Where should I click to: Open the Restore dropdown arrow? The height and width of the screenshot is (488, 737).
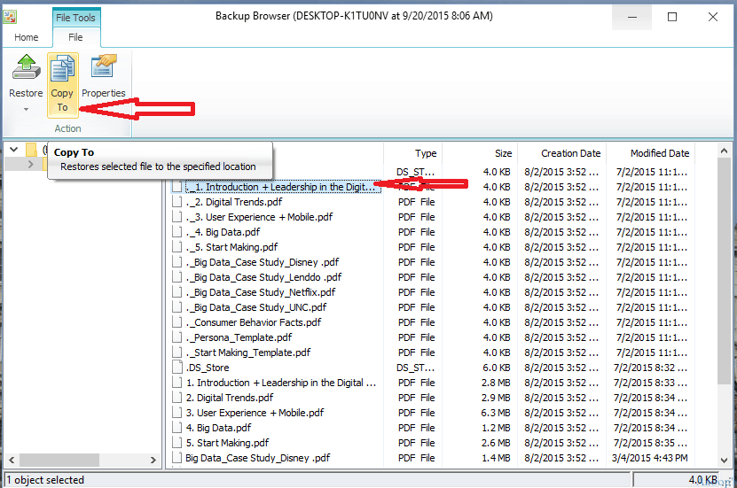coord(27,109)
